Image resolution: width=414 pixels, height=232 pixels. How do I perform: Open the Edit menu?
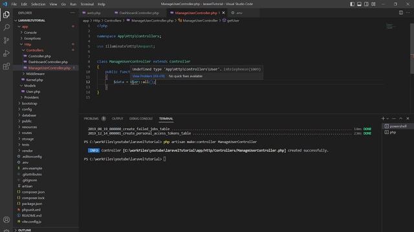click(x=24, y=5)
